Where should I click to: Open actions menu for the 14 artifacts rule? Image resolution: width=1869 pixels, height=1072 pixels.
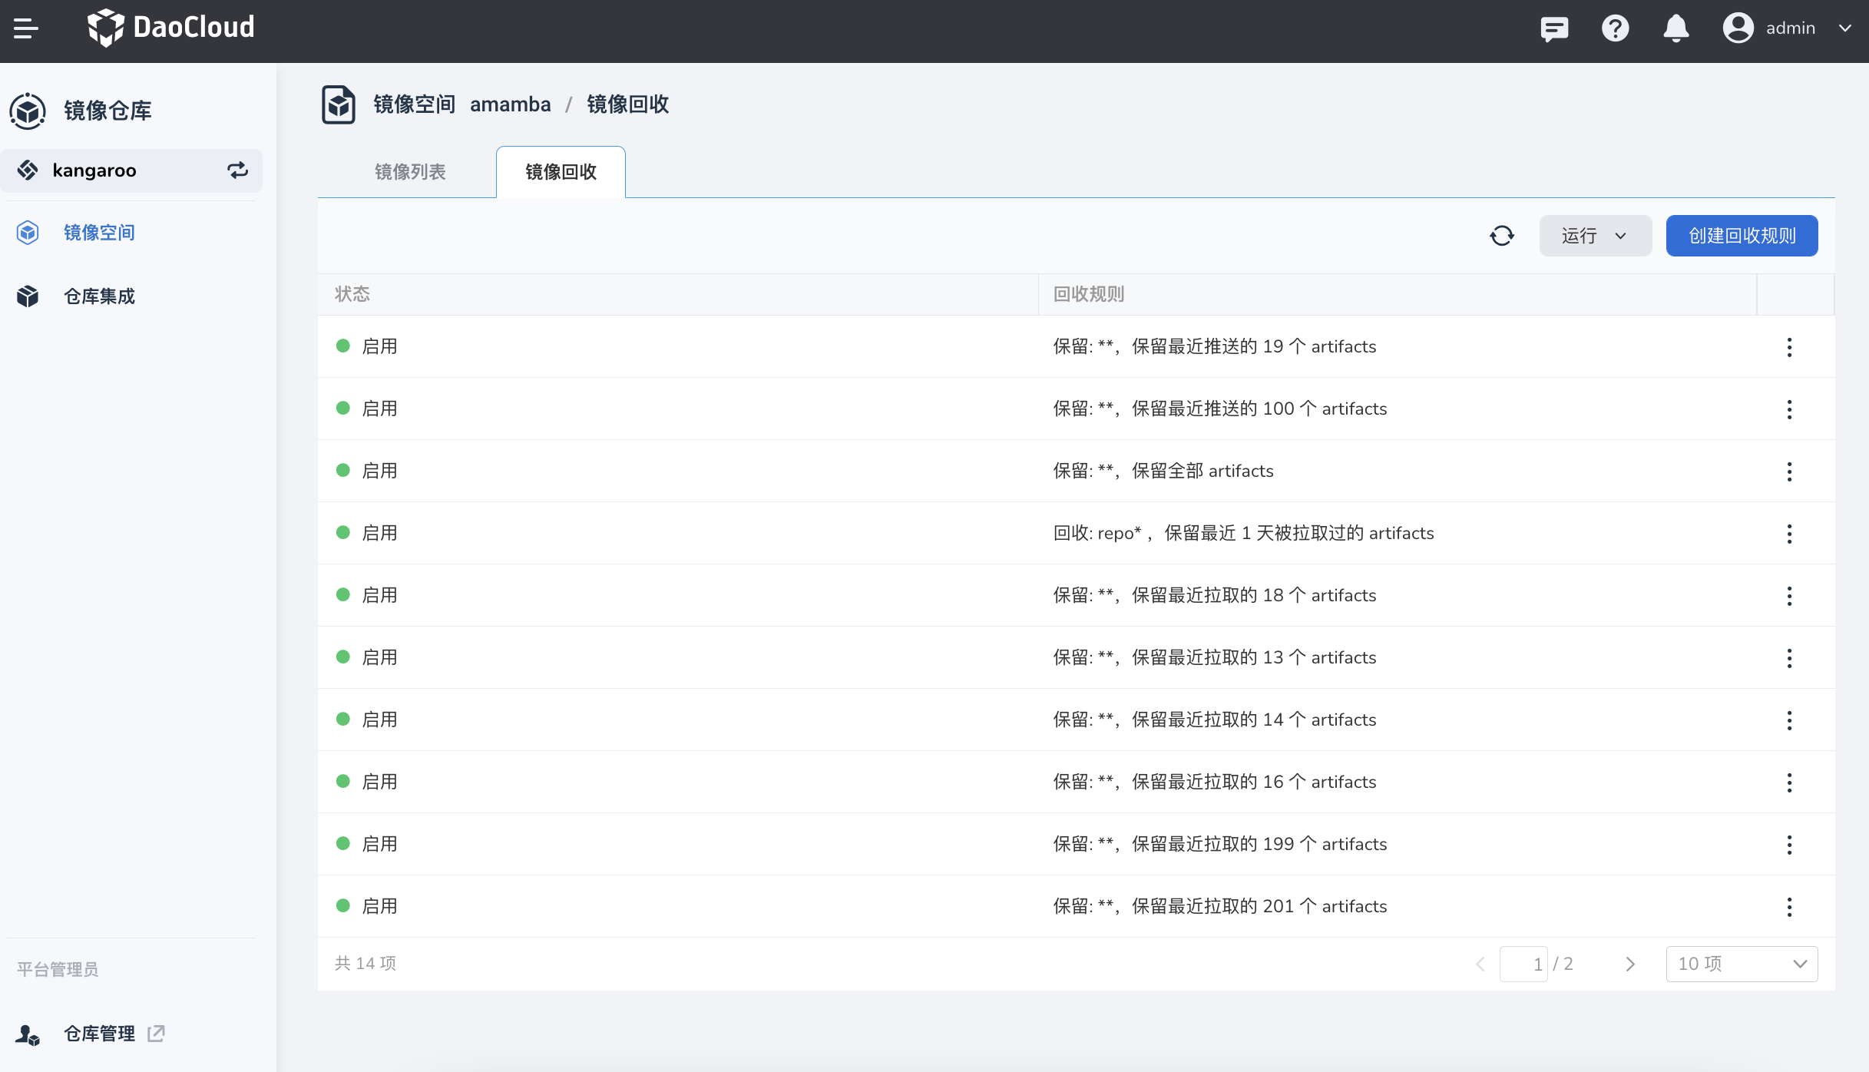click(x=1789, y=720)
